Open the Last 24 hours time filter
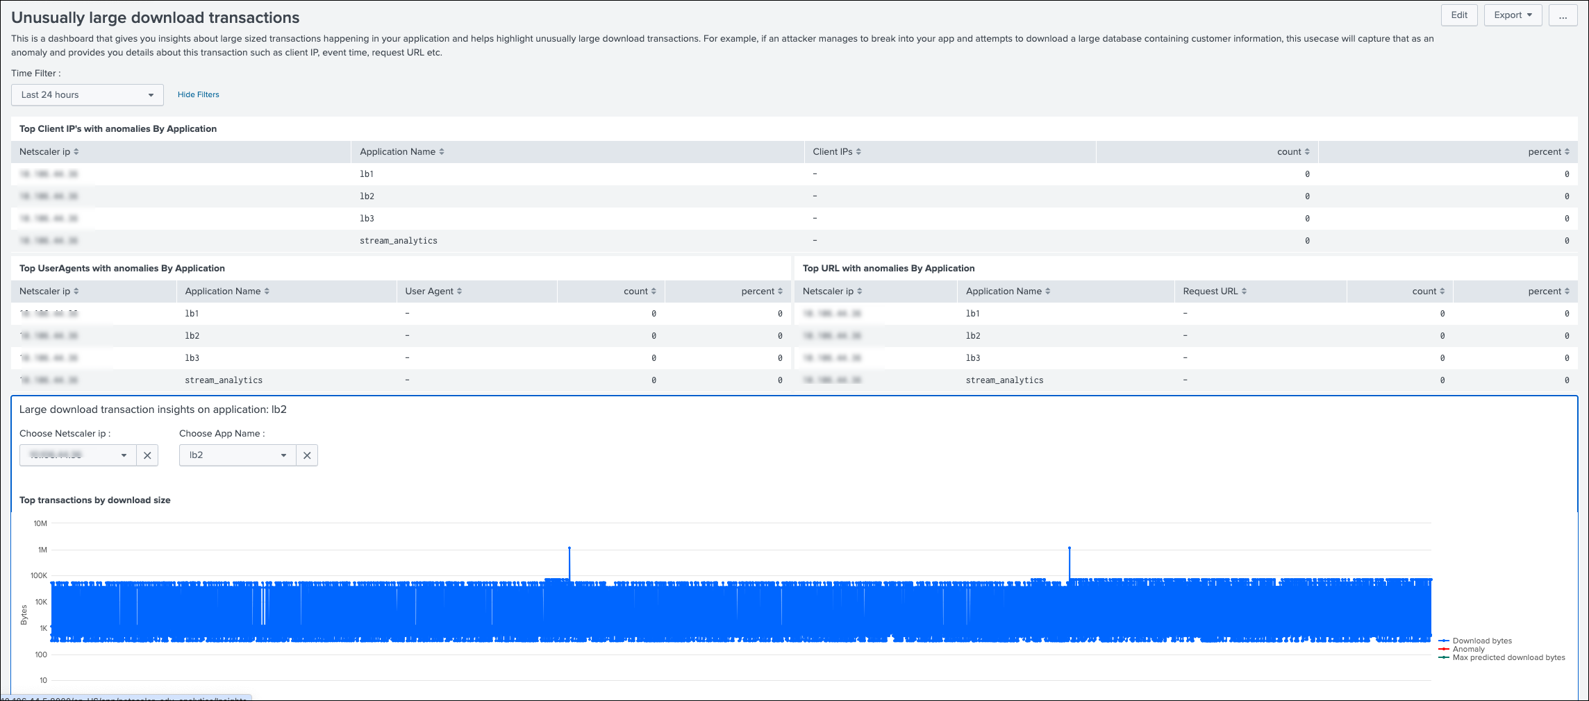 tap(88, 95)
